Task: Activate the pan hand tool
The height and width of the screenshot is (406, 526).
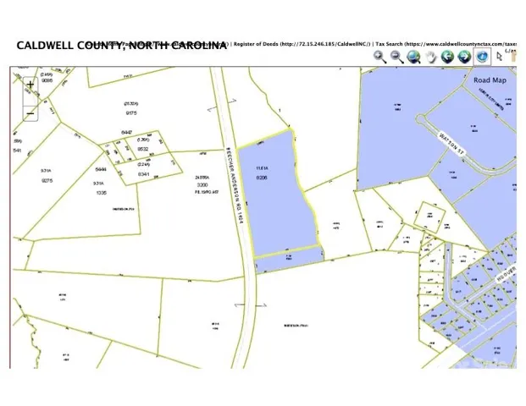Action: pyautogui.click(x=431, y=57)
